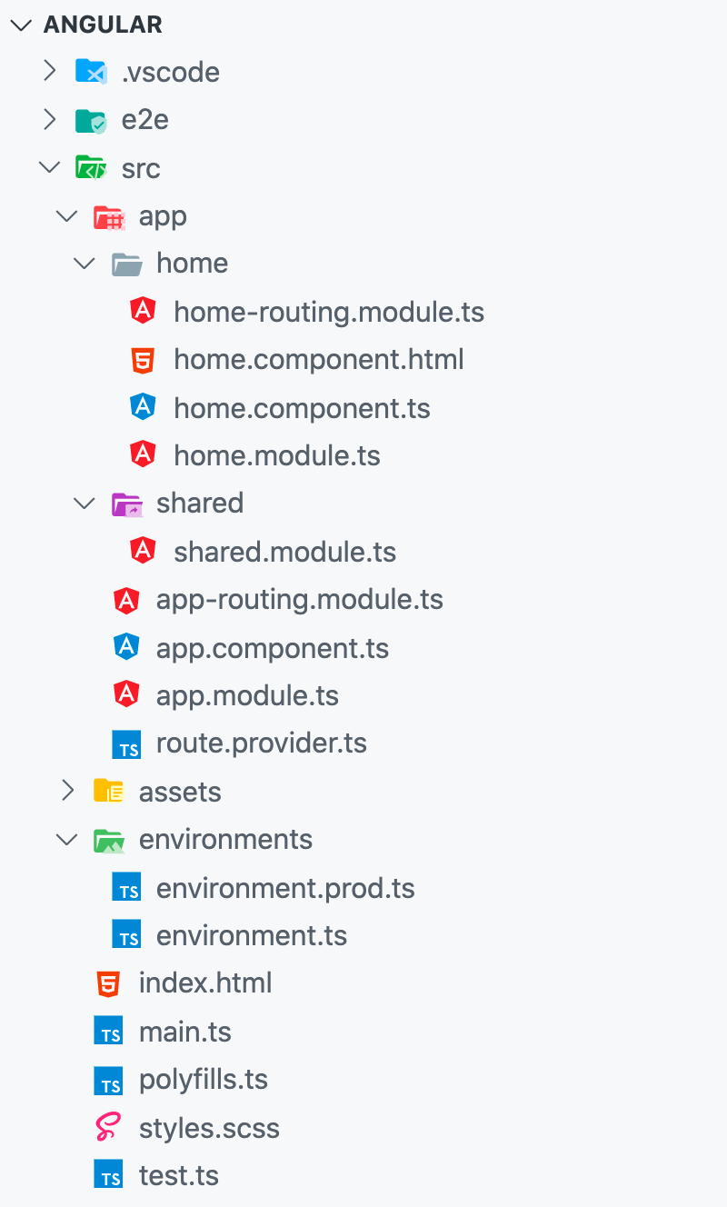Click the Angular icon beside home-routing.module.ts
The image size is (727, 1207).
pyautogui.click(x=143, y=312)
